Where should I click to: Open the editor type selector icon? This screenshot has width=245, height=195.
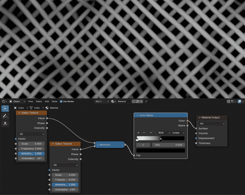tap(4, 101)
